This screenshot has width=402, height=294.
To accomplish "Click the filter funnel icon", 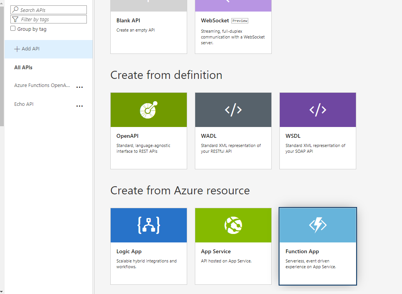I will pyautogui.click(x=15, y=19).
